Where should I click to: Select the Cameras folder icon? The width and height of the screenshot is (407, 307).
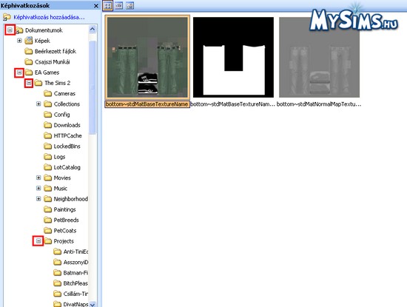point(48,93)
